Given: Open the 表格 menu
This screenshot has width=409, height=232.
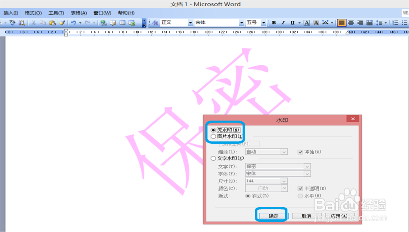Looking at the screenshot, I should (79, 13).
